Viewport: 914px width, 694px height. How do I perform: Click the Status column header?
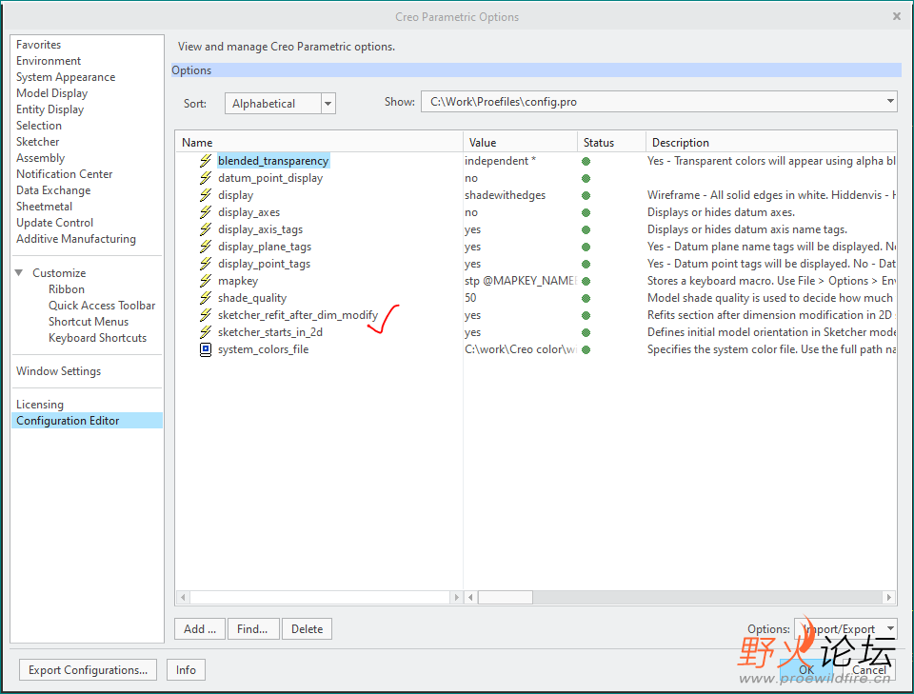611,142
